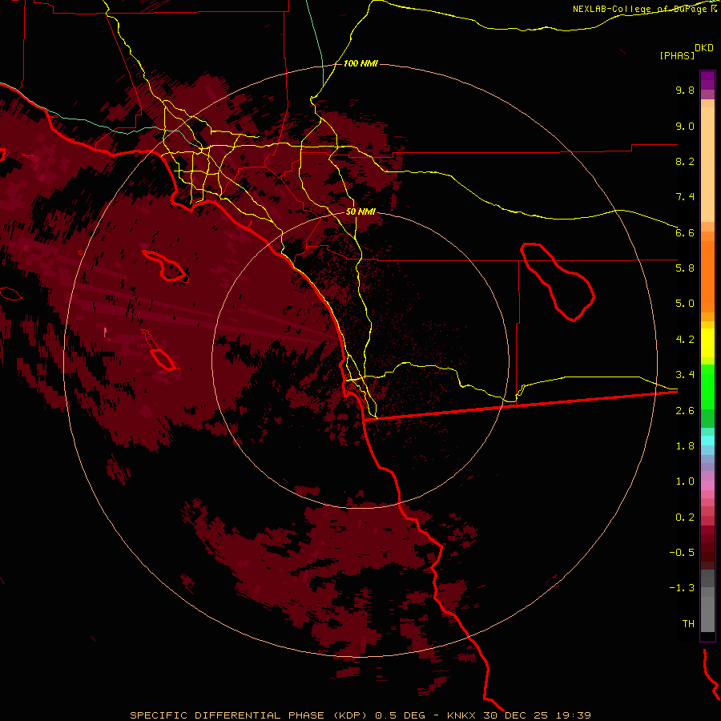Click the 50 NMI range ring label

point(360,212)
